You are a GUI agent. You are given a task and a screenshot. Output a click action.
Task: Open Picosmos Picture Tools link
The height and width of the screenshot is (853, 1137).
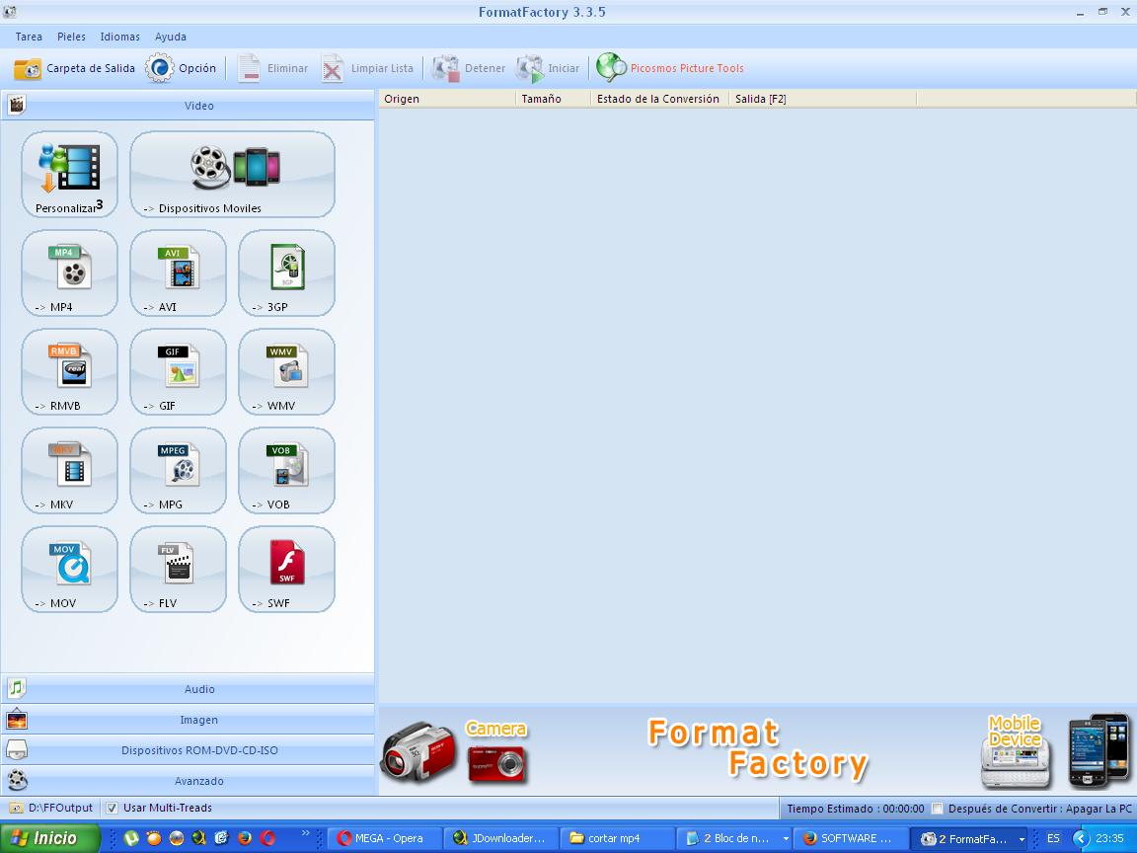tap(670, 68)
